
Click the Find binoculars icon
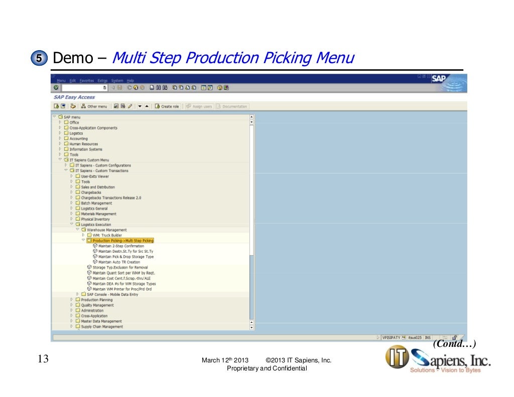159,88
